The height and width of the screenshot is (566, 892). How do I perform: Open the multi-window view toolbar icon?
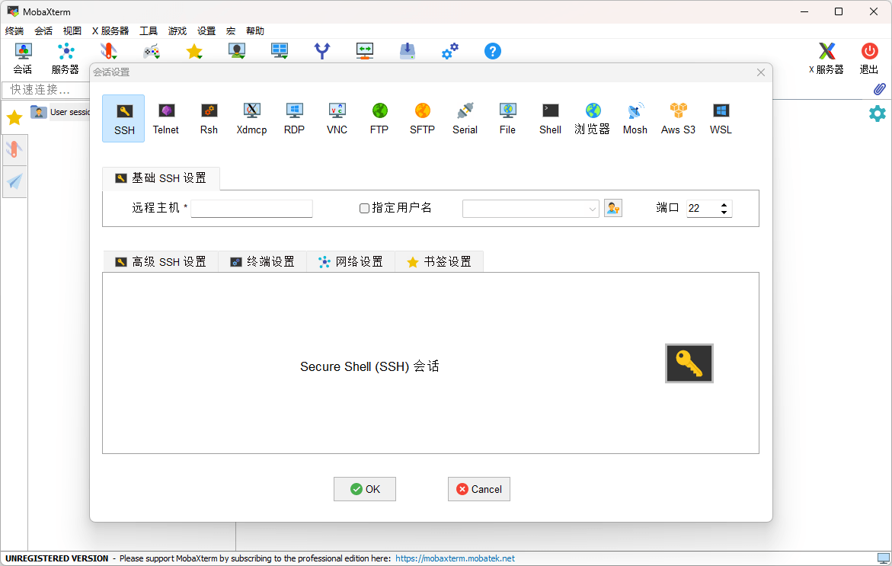coord(280,51)
